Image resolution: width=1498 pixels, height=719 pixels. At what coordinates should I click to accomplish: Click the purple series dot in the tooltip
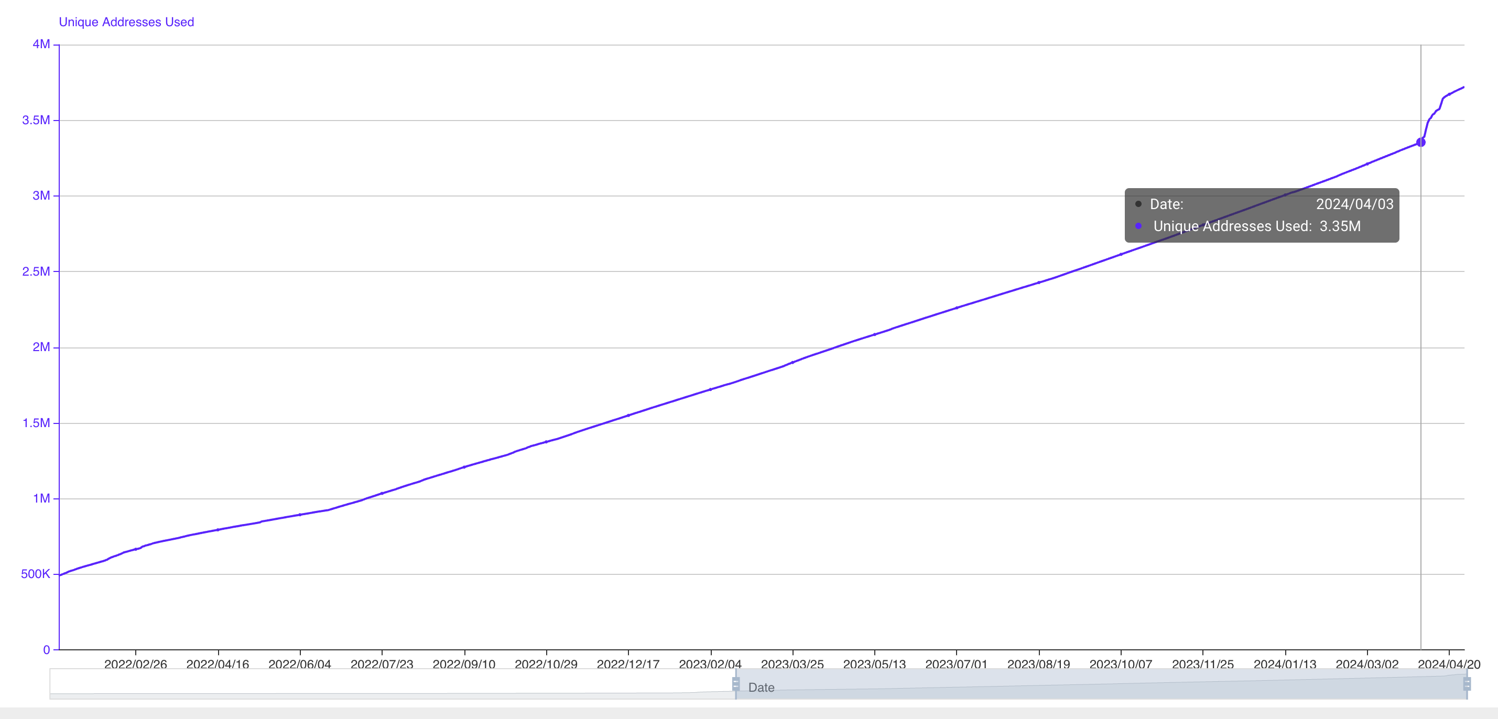[x=1138, y=226]
